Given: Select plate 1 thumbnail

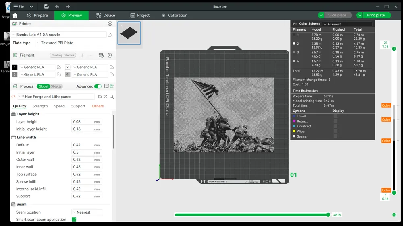Looking at the screenshot, I should coord(129,33).
